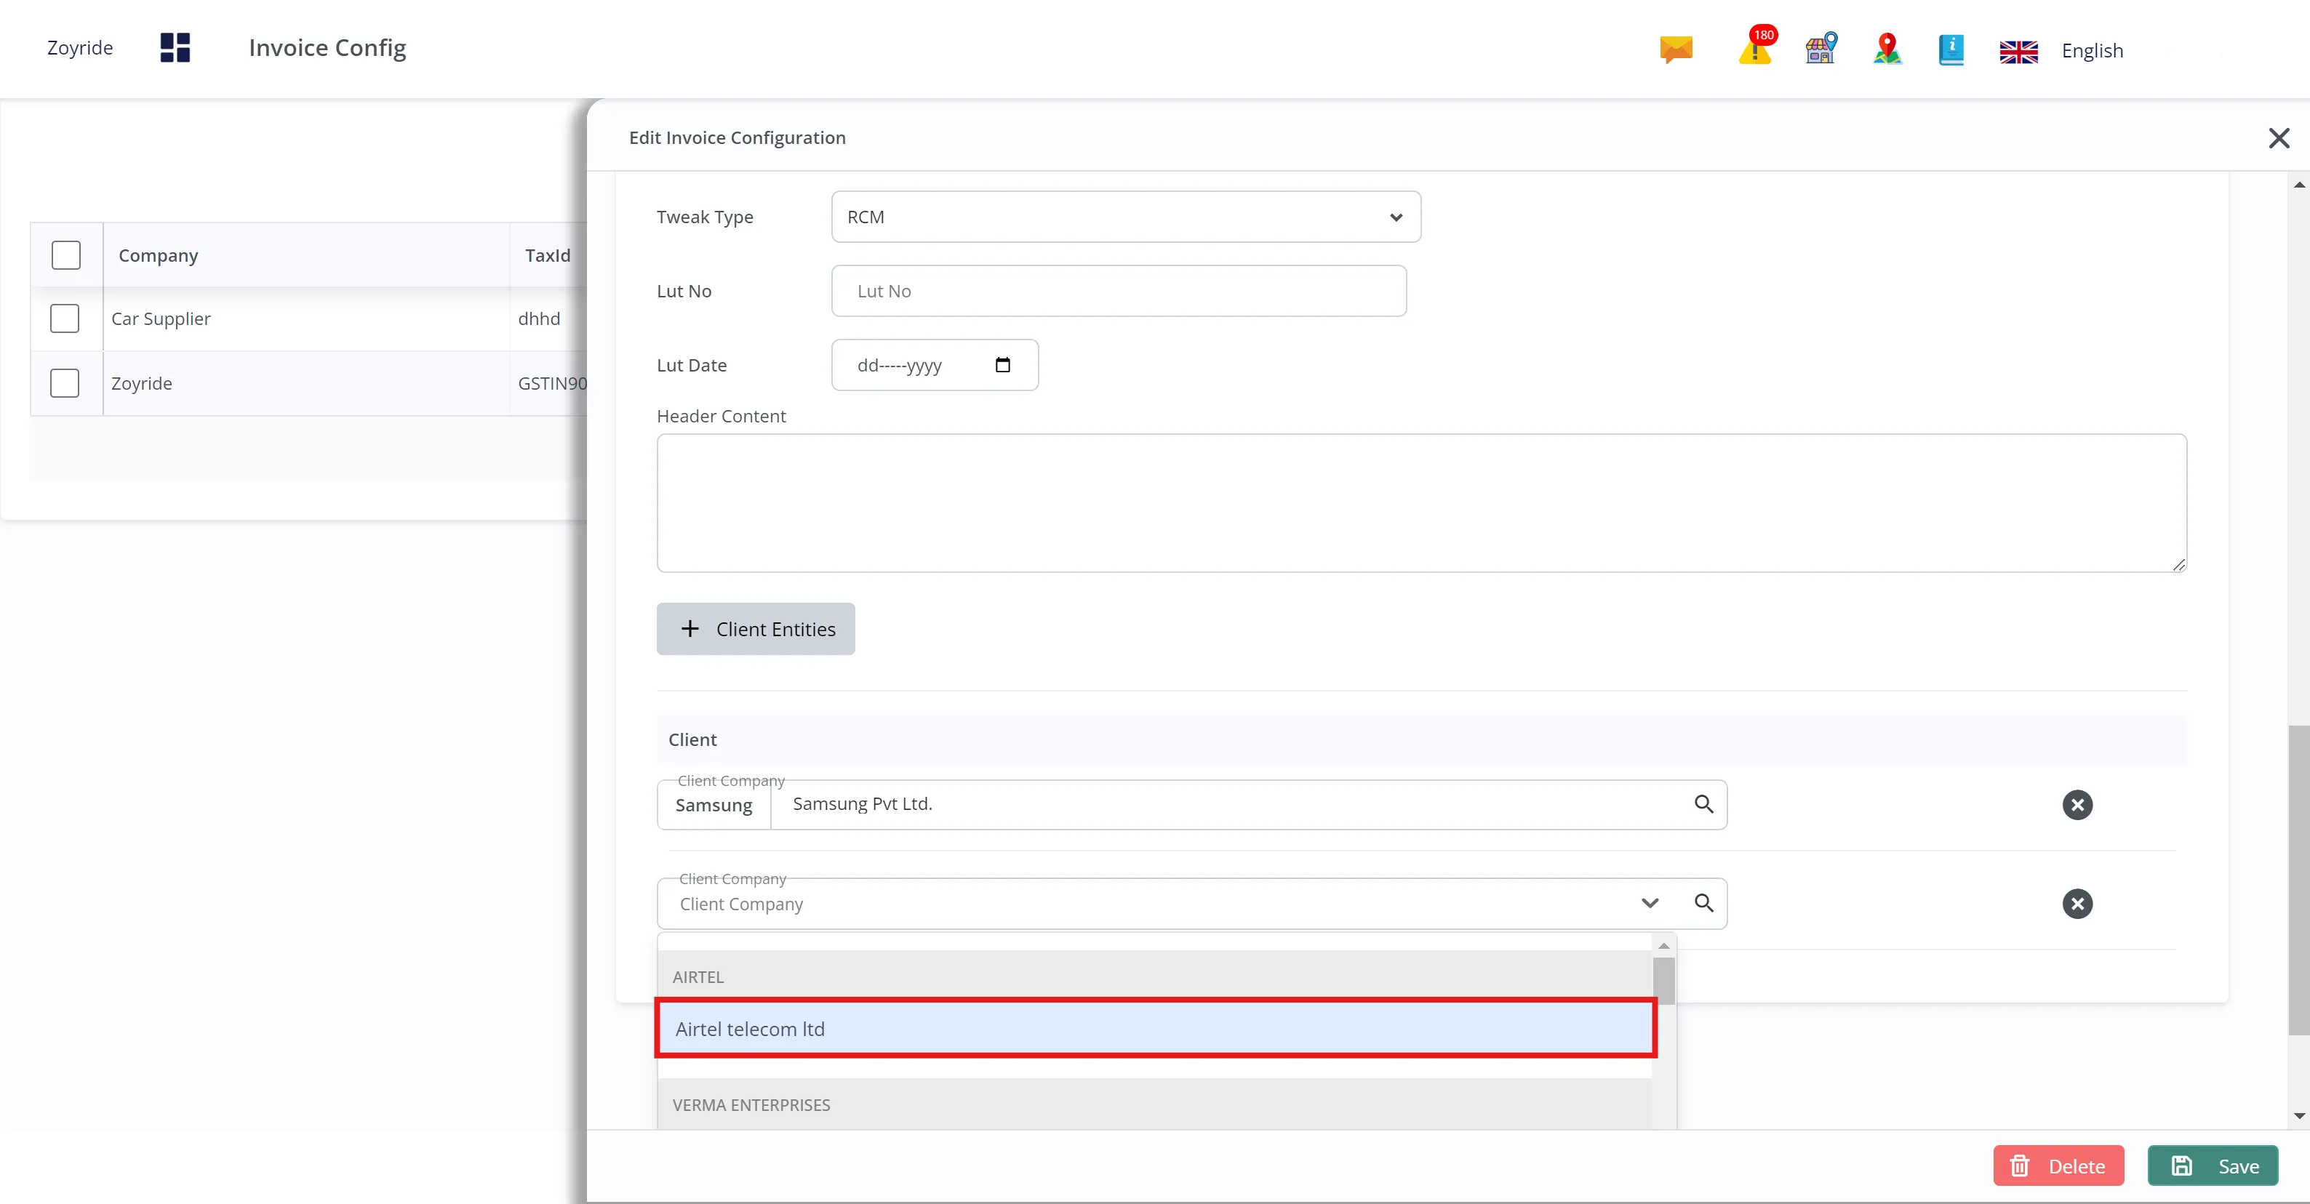Open the mail envelope icon

1675,49
